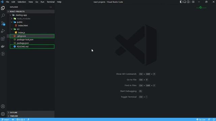The image size is (216, 121).
Task: Click the EXPLORER panel title
Action: [14, 7]
